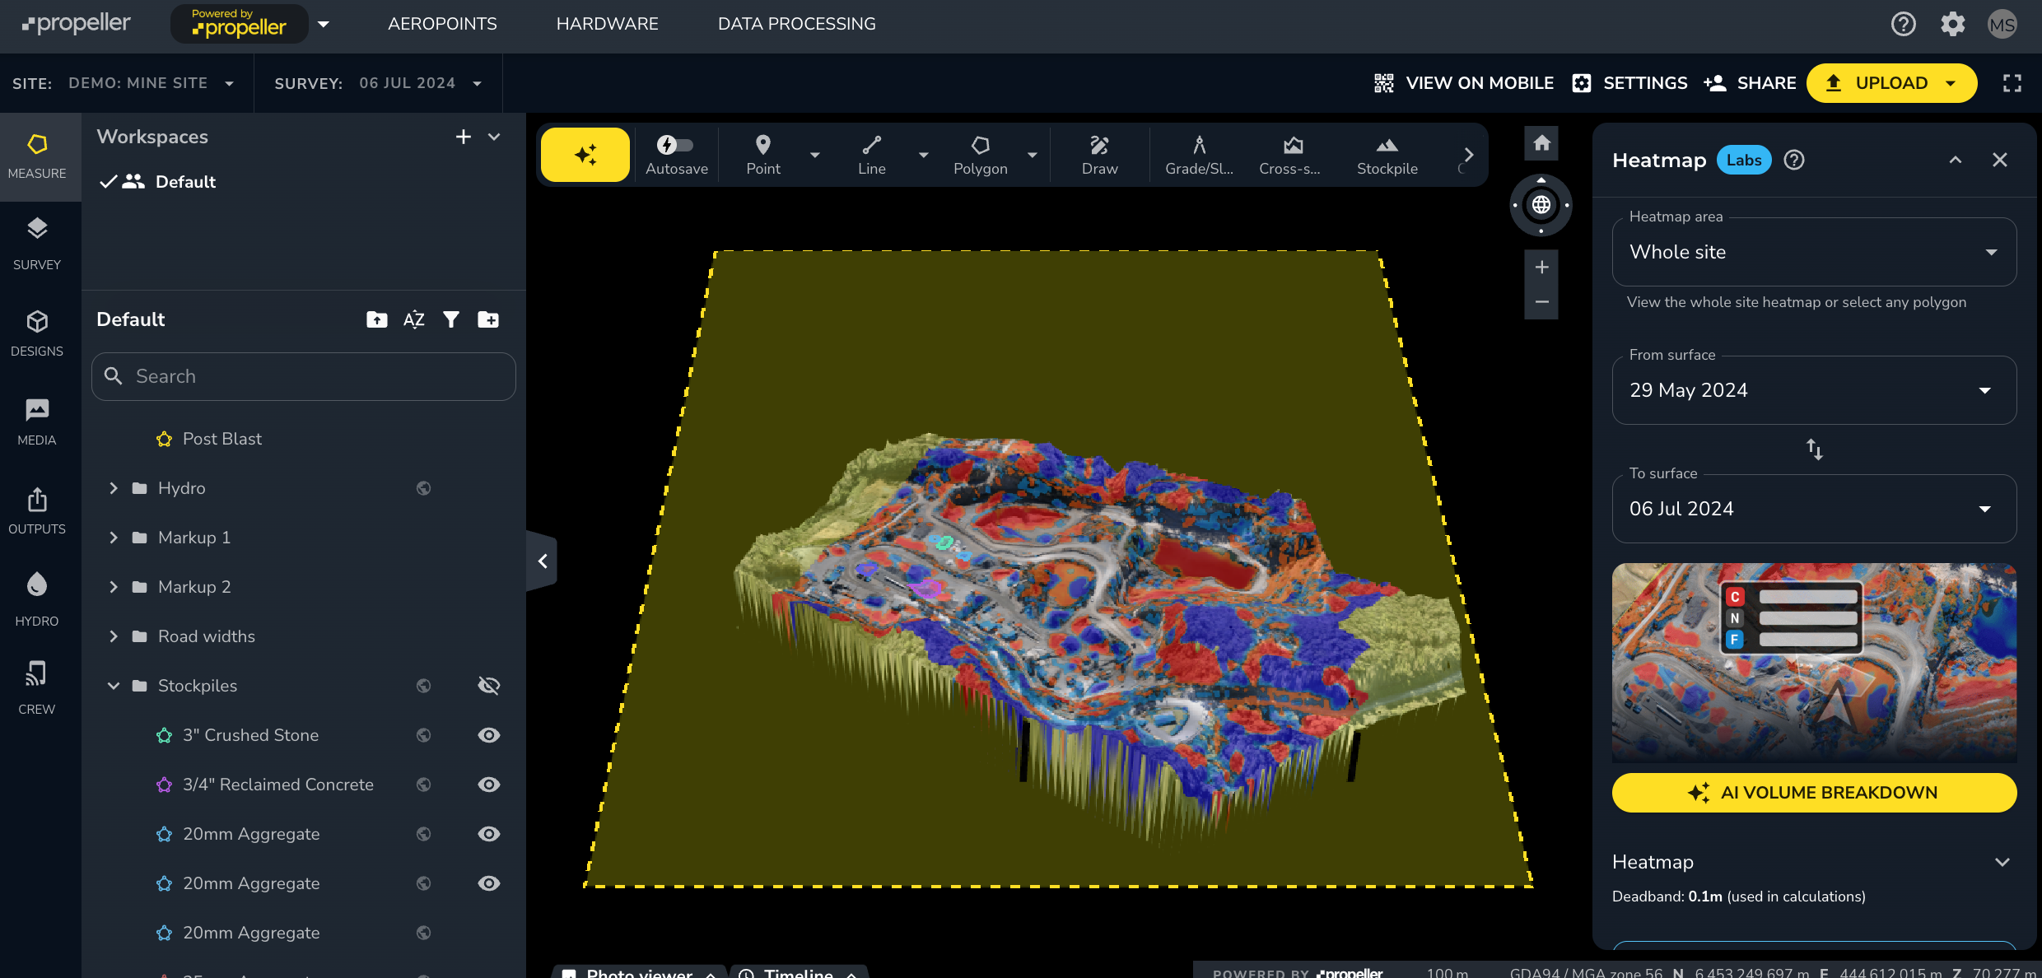Expand the Markup 1 folder
Viewport: 2042px width, 978px height.
tap(114, 538)
